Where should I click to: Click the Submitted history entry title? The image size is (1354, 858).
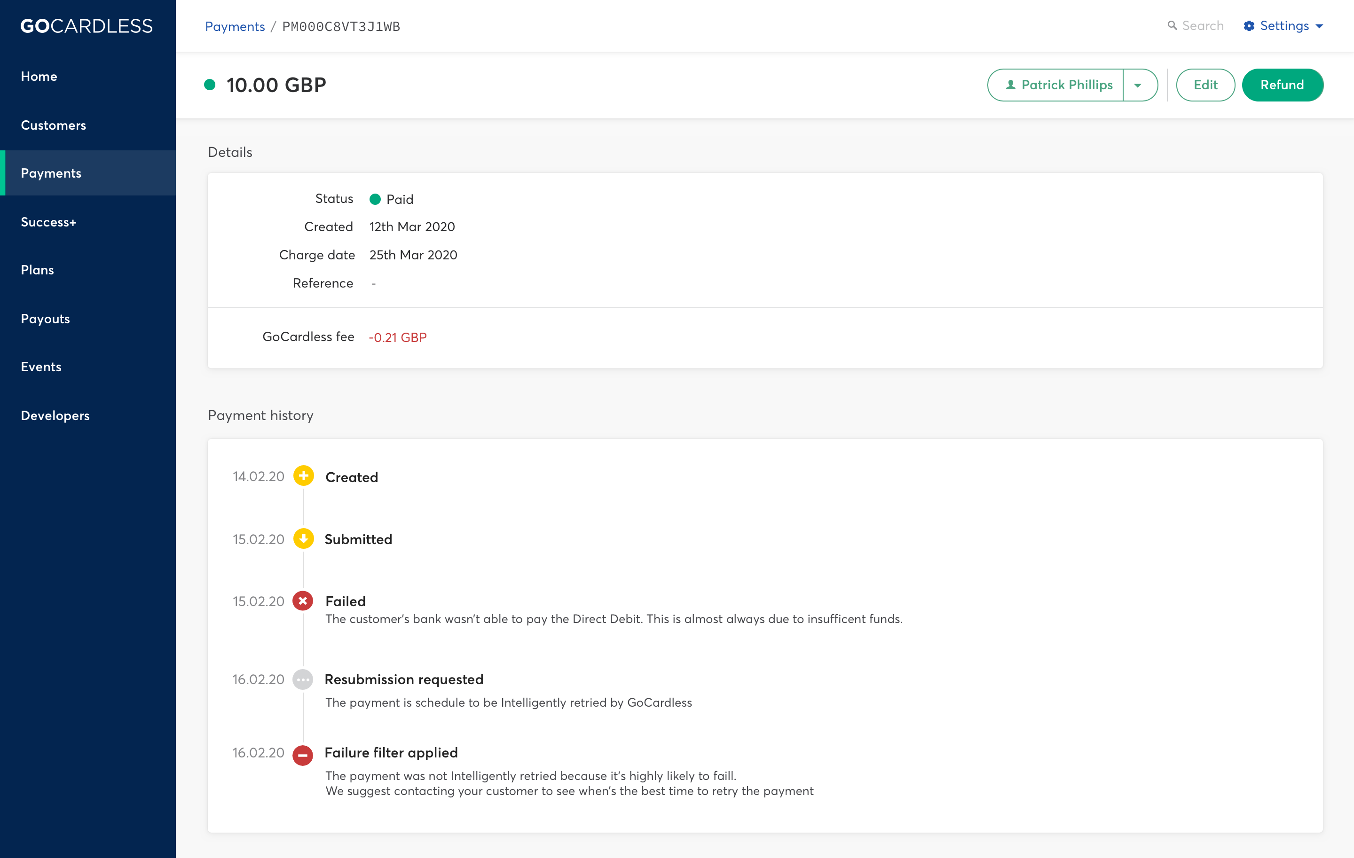tap(358, 539)
